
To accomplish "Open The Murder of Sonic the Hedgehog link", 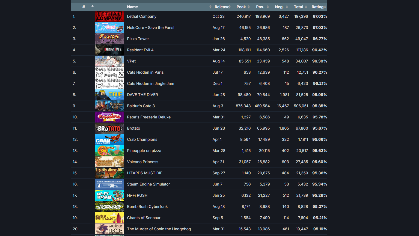I will point(159,229).
